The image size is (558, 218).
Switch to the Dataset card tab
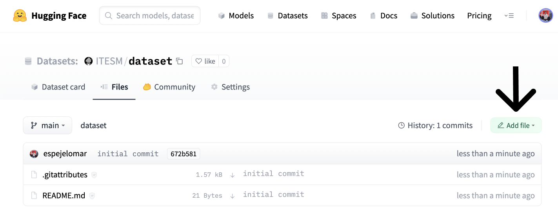coord(58,87)
